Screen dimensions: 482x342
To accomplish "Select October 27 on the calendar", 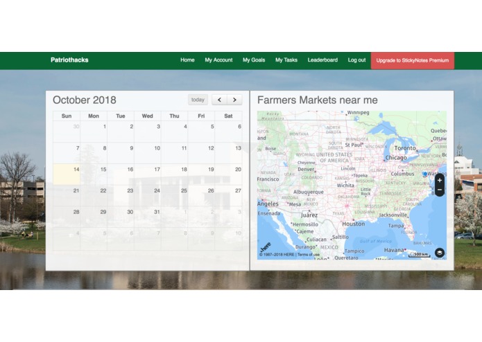I will [228, 195].
